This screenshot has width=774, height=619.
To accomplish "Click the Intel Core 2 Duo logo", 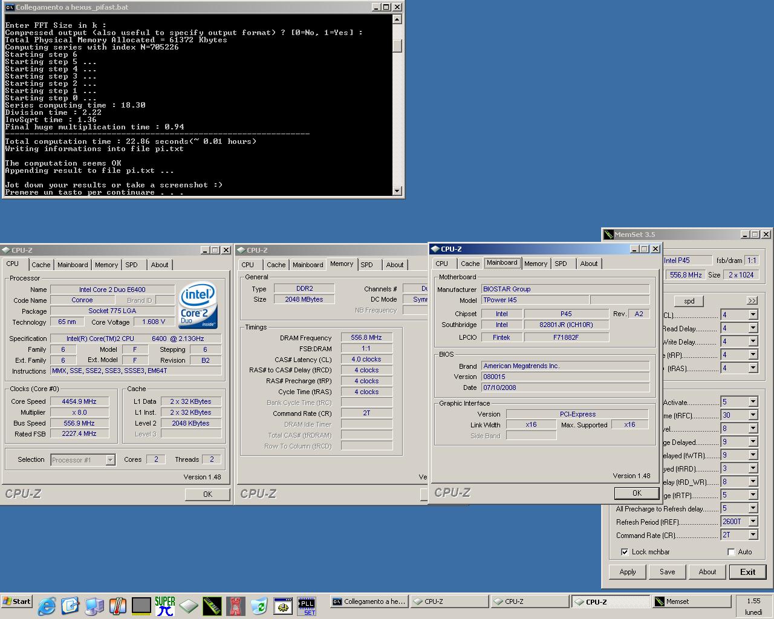I will (198, 305).
